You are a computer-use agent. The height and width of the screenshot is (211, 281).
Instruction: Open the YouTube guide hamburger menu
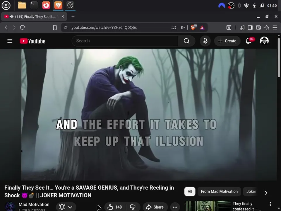tap(10, 41)
